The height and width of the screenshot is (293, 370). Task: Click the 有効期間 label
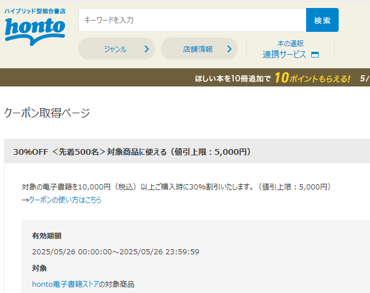[x=47, y=236]
